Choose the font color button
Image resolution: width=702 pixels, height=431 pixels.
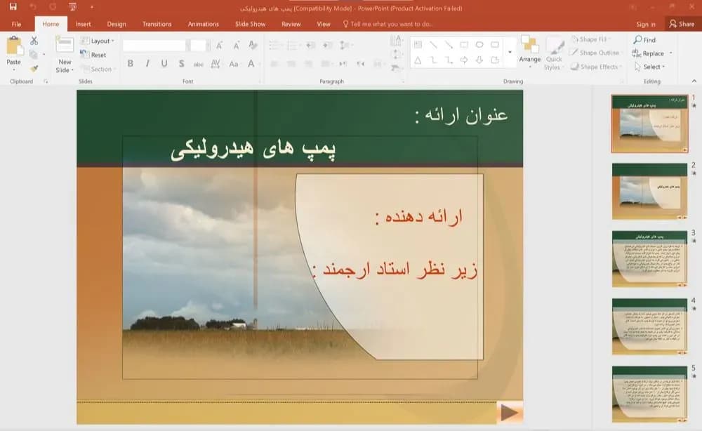(251, 64)
